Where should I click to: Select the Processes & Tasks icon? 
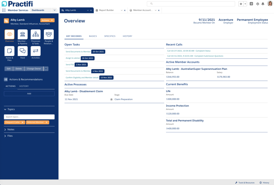[36, 34]
